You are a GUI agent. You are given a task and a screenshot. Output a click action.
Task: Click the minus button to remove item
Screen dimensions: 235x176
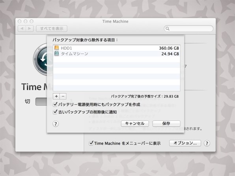(x=63, y=96)
